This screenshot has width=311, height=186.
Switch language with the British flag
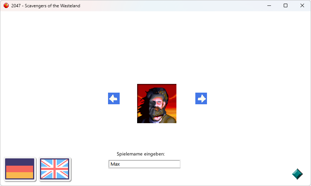click(x=55, y=169)
